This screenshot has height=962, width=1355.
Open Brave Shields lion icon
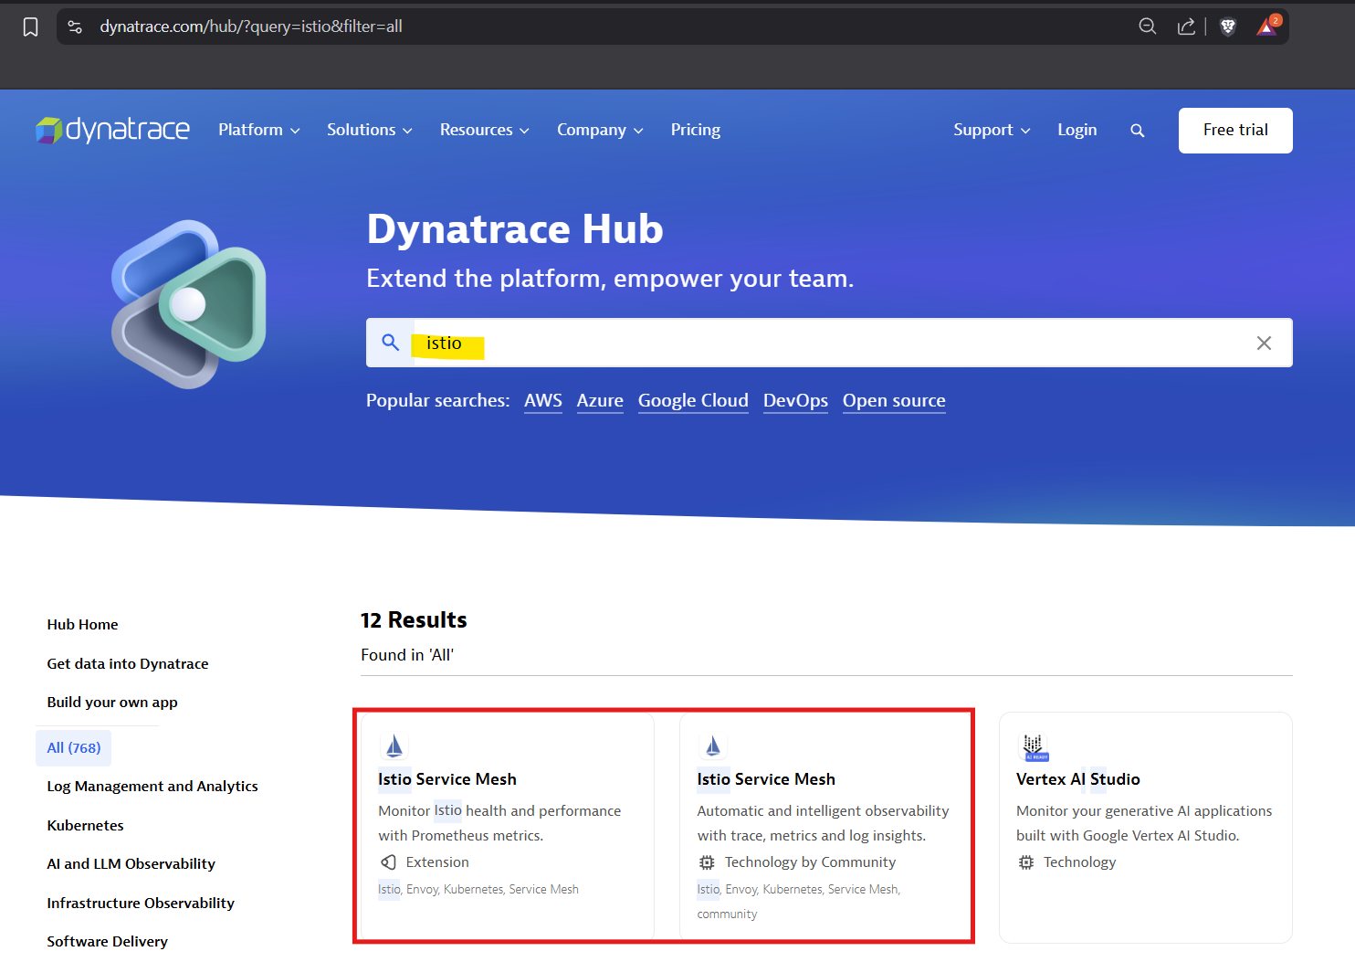(x=1228, y=26)
